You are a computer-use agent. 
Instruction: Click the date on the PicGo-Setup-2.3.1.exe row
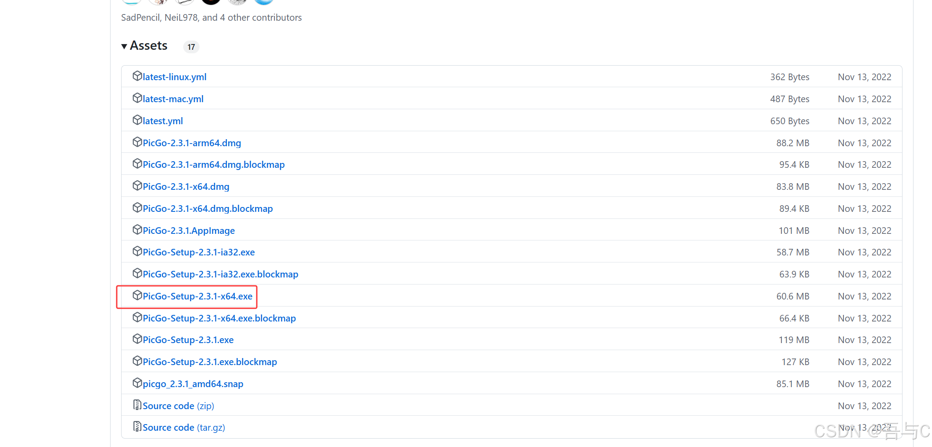pyautogui.click(x=865, y=340)
